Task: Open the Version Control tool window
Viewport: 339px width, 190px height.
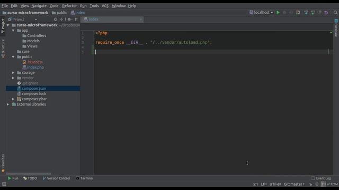Action: 57,178
